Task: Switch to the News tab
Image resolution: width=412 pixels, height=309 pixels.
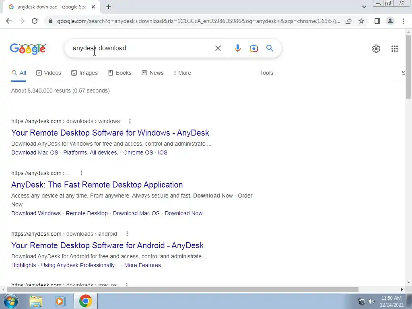Action: click(x=152, y=73)
